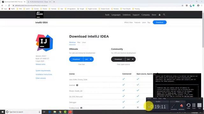Open the Buy link
The image size is (204, 114).
click(149, 22)
